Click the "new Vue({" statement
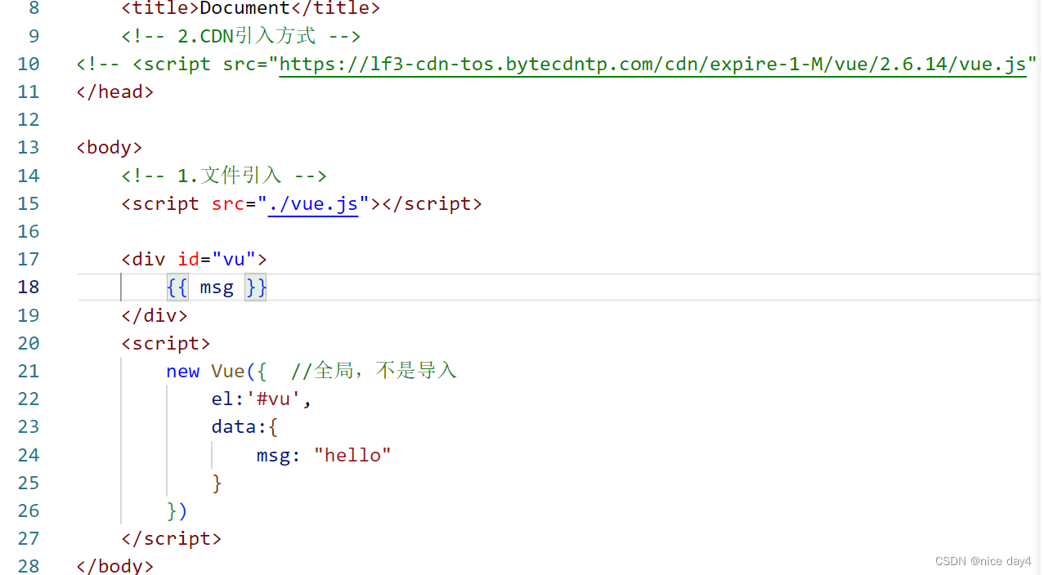1044x575 pixels. click(214, 371)
